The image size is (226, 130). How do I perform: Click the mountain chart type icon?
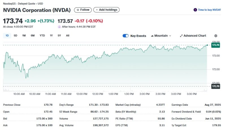(152, 36)
